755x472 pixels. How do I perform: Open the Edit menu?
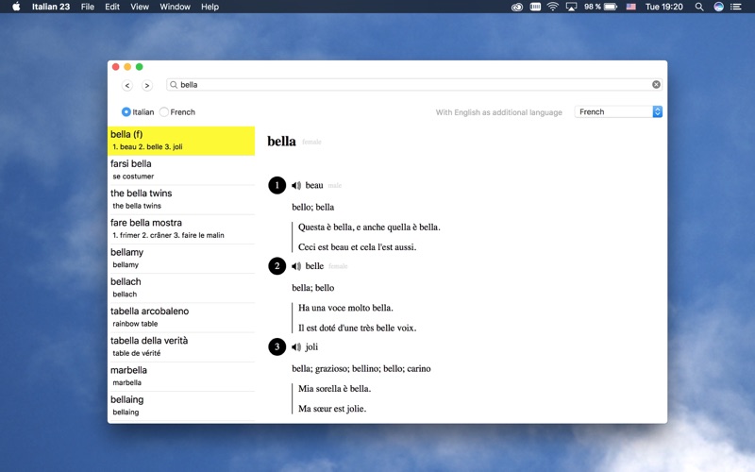click(x=112, y=7)
